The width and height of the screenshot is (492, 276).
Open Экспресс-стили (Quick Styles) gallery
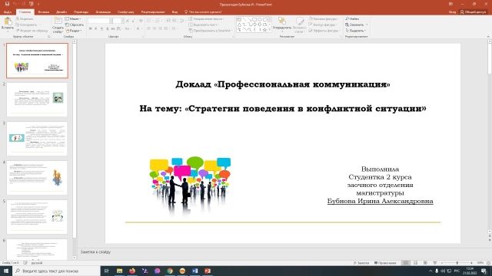point(300,25)
